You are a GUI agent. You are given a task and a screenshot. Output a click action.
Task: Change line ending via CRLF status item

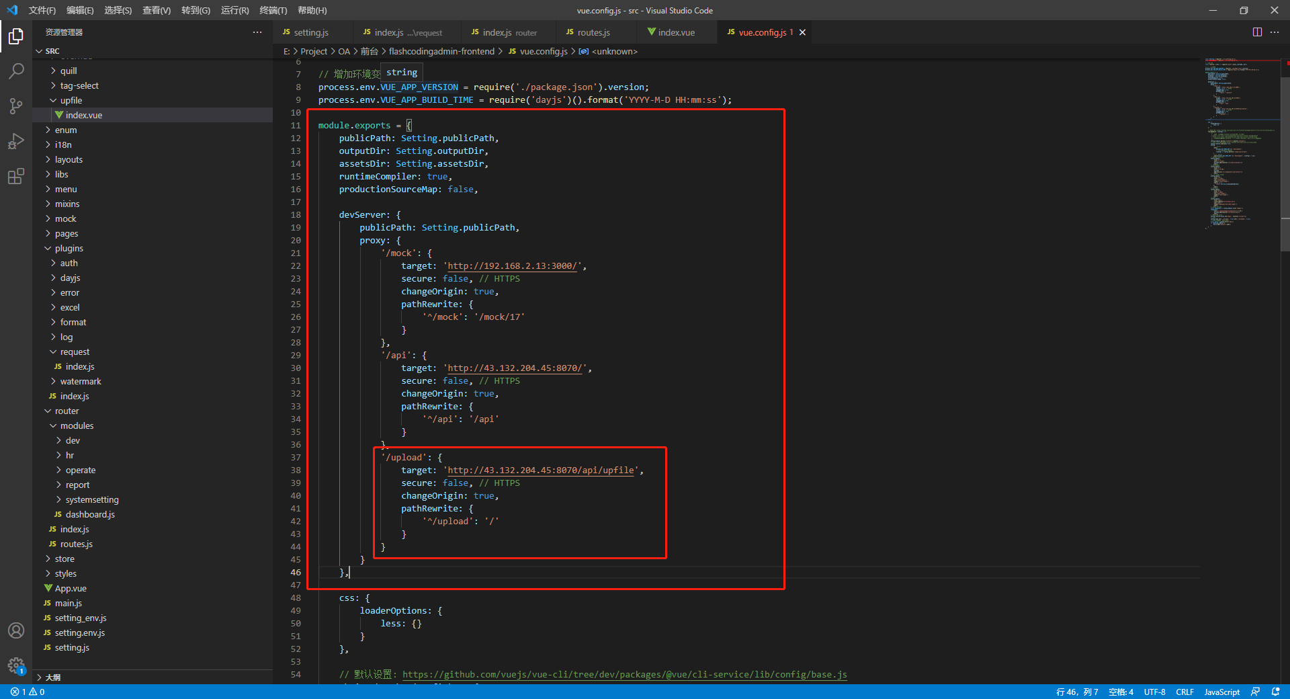tap(1185, 692)
